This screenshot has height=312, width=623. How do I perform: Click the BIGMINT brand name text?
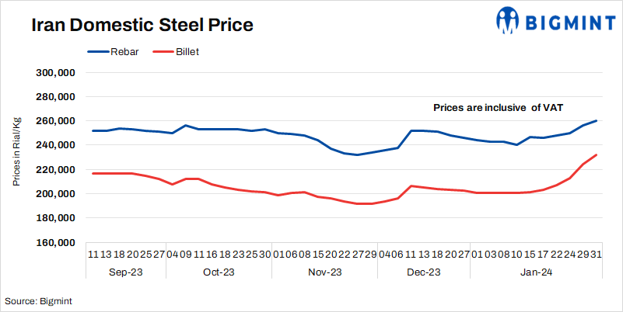click(x=569, y=23)
